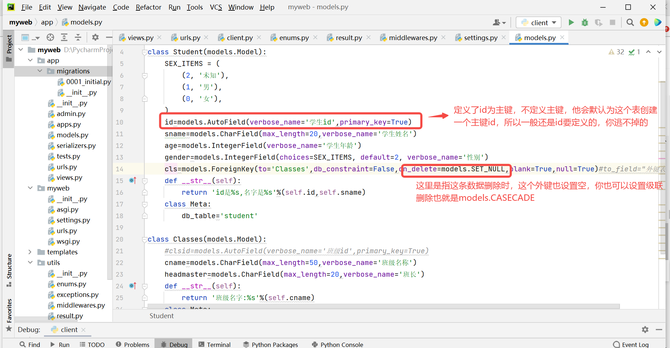Collapse all in Project panel
This screenshot has height=348, width=670.
pos(78,37)
